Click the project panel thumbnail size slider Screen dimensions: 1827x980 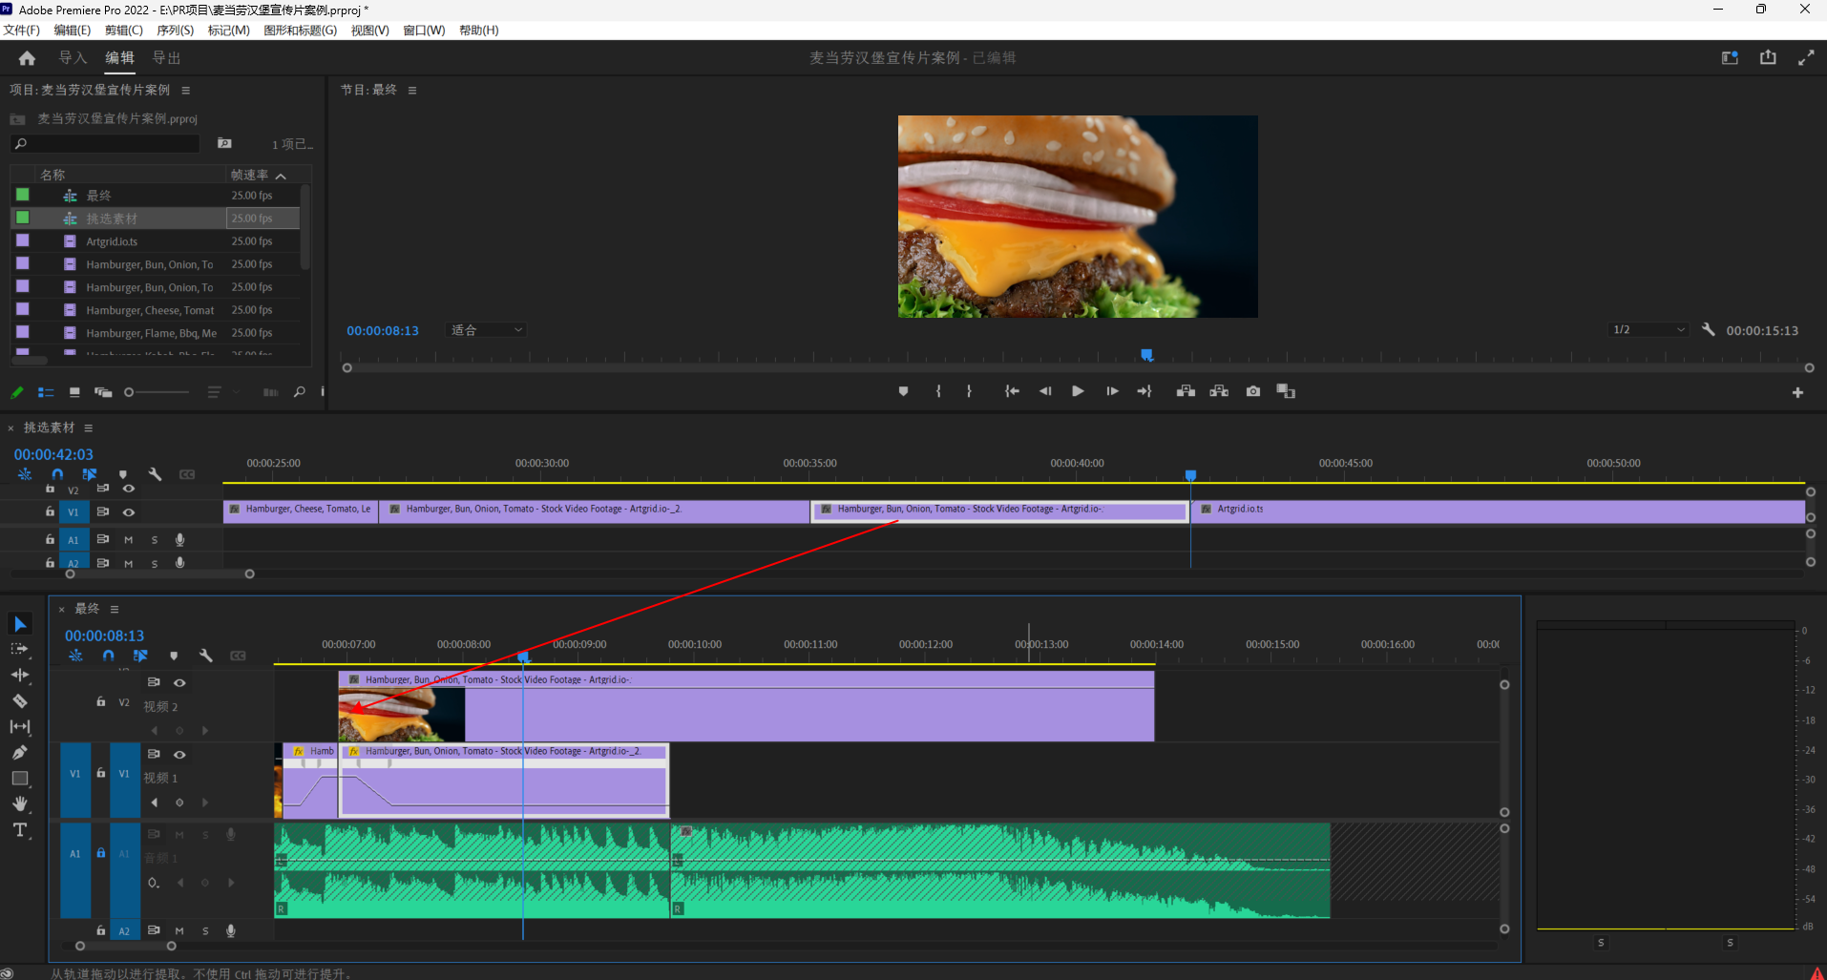(x=157, y=392)
